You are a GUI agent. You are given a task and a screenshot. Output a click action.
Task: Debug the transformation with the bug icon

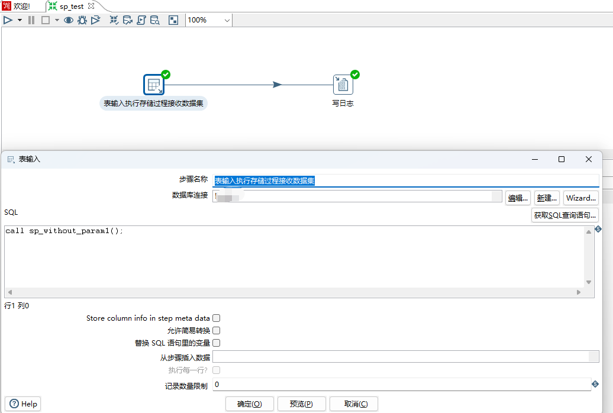pyautogui.click(x=82, y=20)
